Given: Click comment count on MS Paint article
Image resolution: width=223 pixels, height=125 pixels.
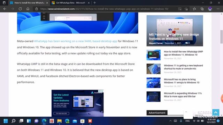Looking at the screenshot, I should coord(187,43).
